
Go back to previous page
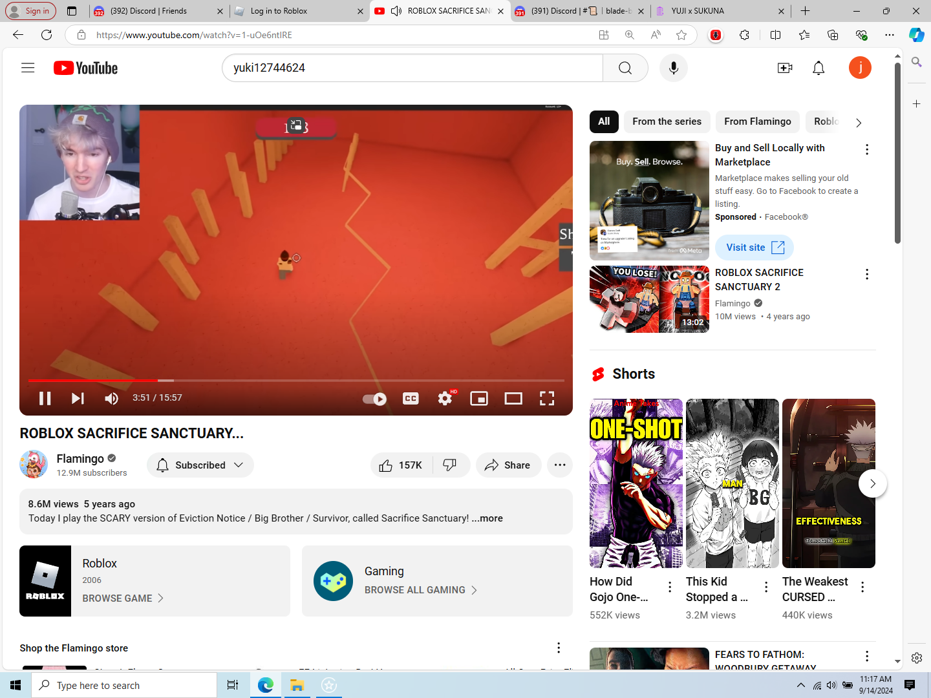tap(18, 35)
